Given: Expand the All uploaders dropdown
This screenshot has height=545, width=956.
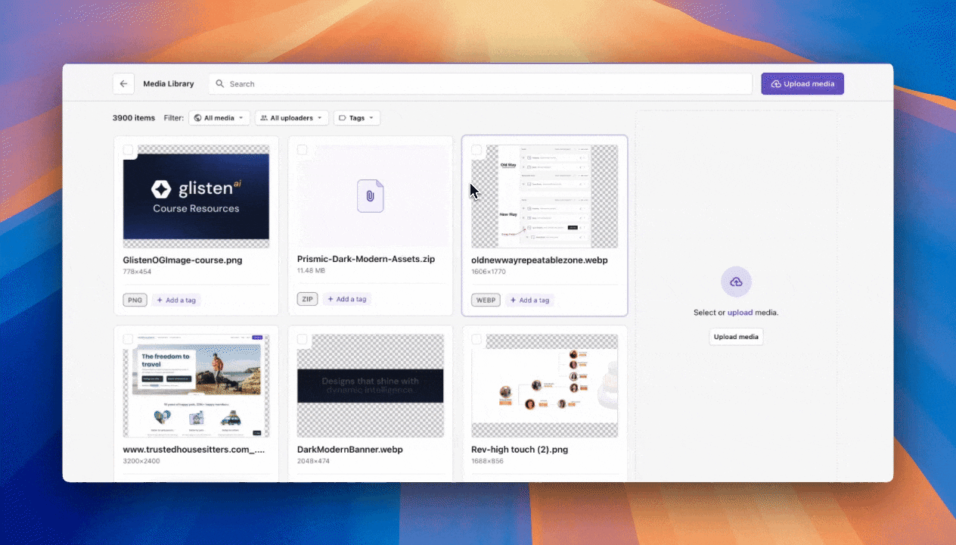Looking at the screenshot, I should tap(291, 117).
